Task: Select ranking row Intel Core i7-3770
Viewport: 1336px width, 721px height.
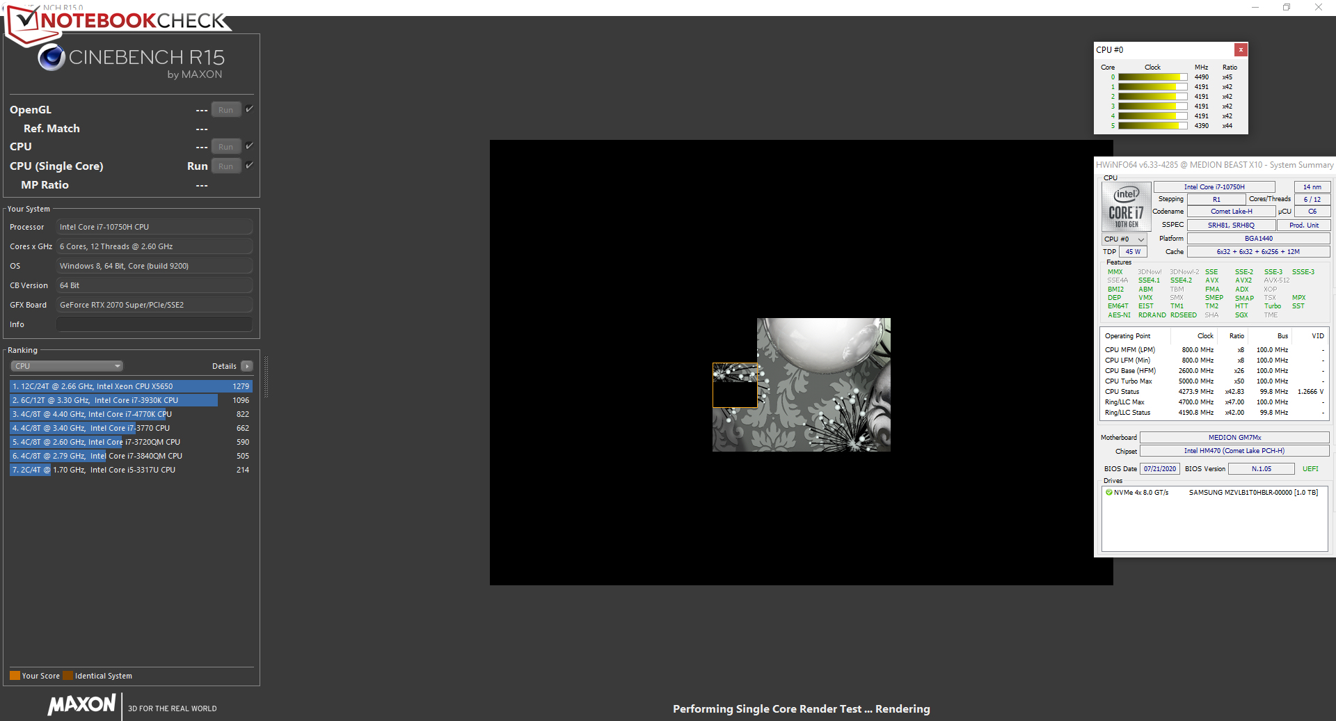Action: point(131,428)
